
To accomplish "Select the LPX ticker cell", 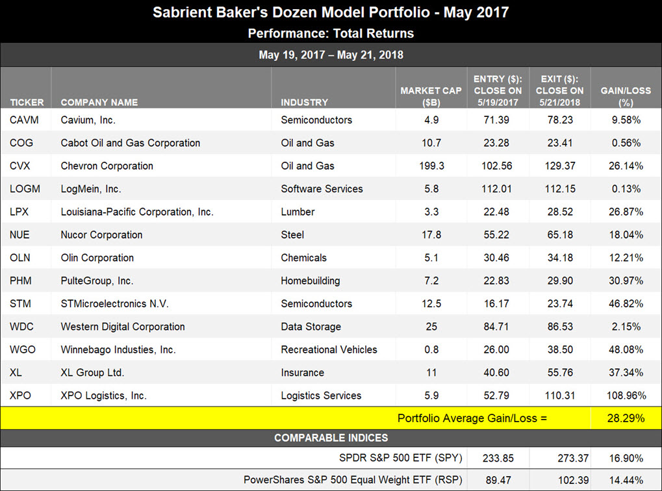I will pyautogui.click(x=19, y=212).
